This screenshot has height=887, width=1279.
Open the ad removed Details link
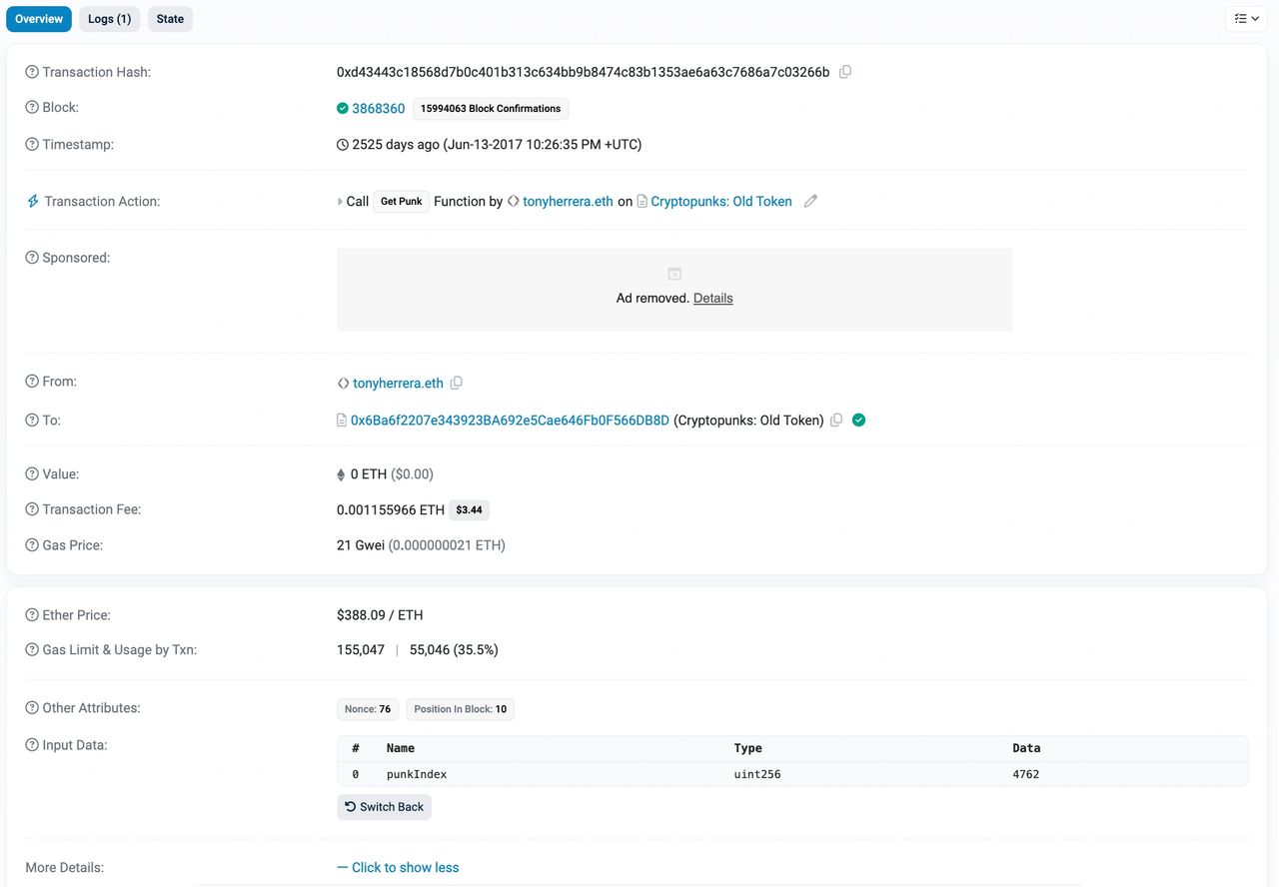coord(713,298)
